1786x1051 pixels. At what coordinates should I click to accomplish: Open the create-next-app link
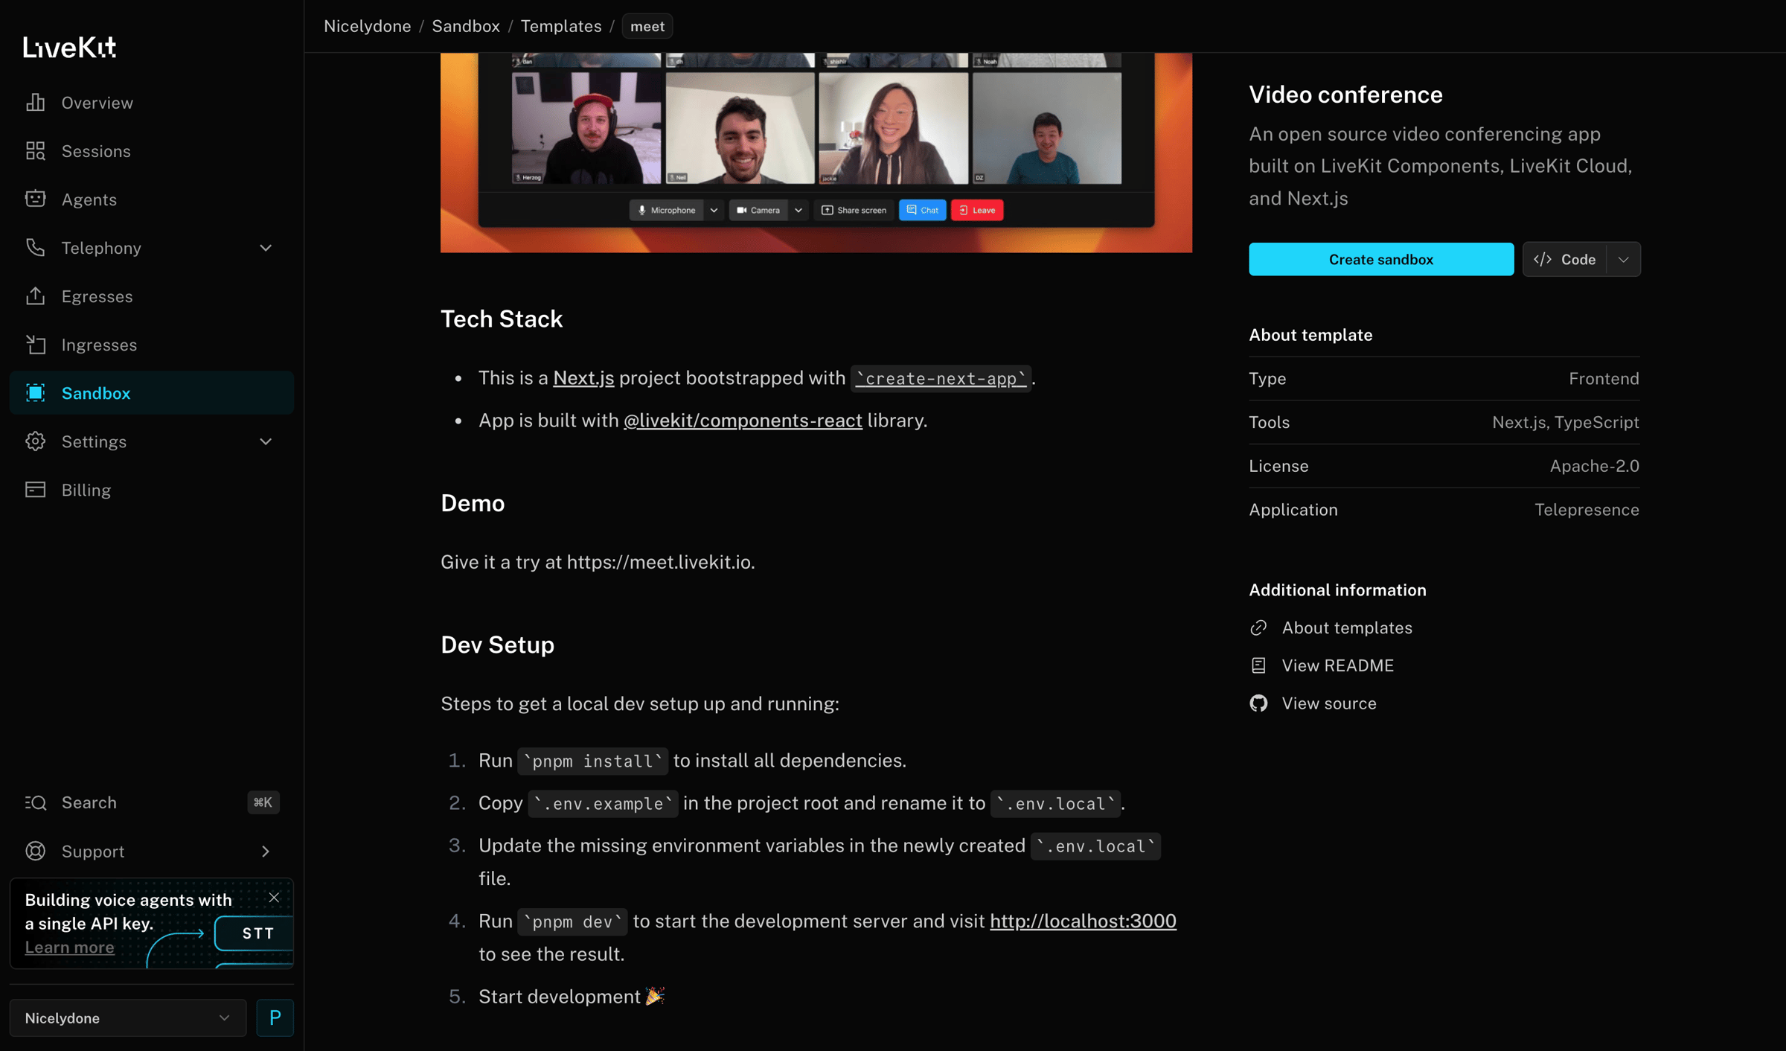941,378
